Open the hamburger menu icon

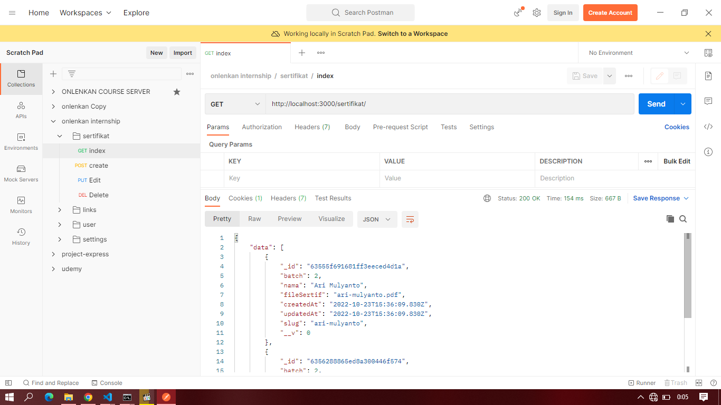(12, 13)
